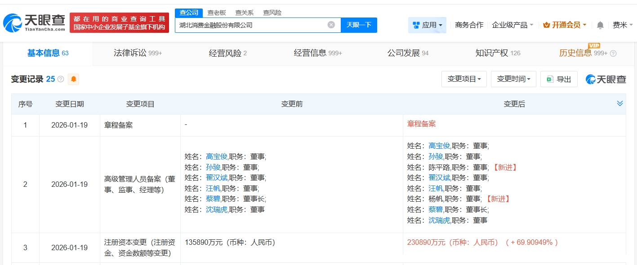
Task: Click the notification bell in header
Action: pyautogui.click(x=600, y=25)
